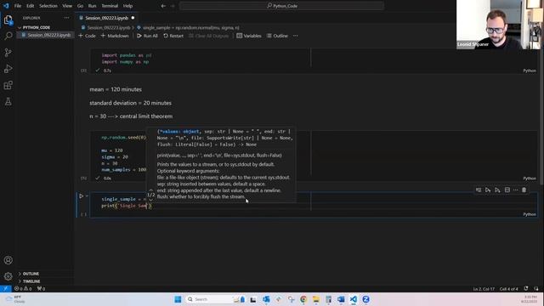Click the Python_Code command center search box

[281, 6]
